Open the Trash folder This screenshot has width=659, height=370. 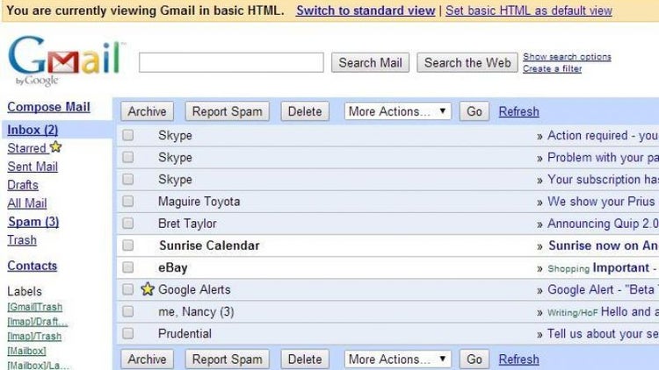click(22, 240)
